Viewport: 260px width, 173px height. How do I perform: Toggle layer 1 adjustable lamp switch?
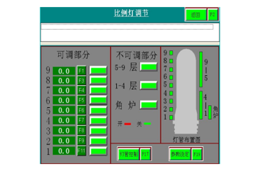98,151
